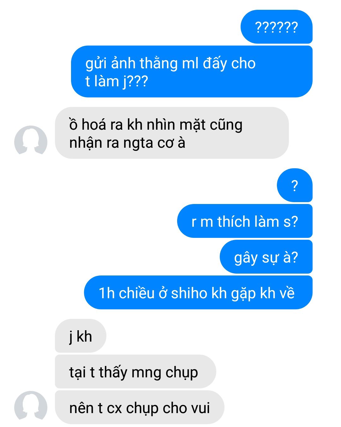Tap the 'nên t cx chụp cho vui' bubble

140,407
